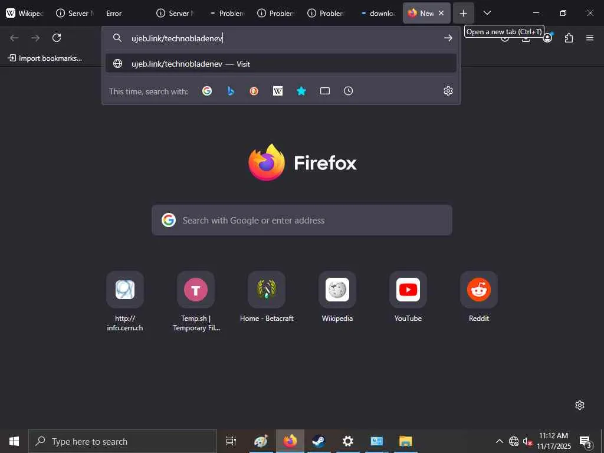Open the notification center icon
604x453 pixels.
pyautogui.click(x=586, y=441)
